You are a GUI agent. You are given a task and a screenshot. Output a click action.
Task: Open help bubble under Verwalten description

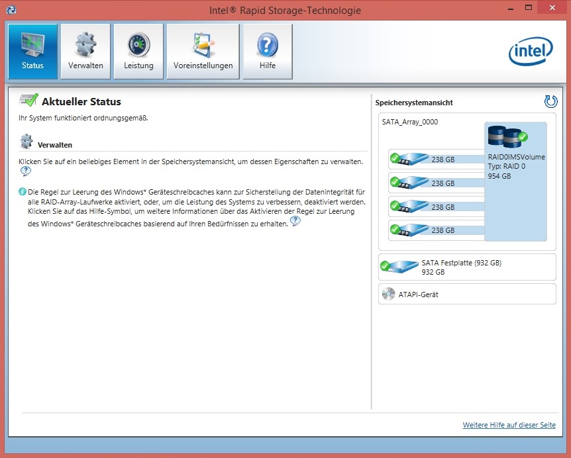(x=25, y=171)
